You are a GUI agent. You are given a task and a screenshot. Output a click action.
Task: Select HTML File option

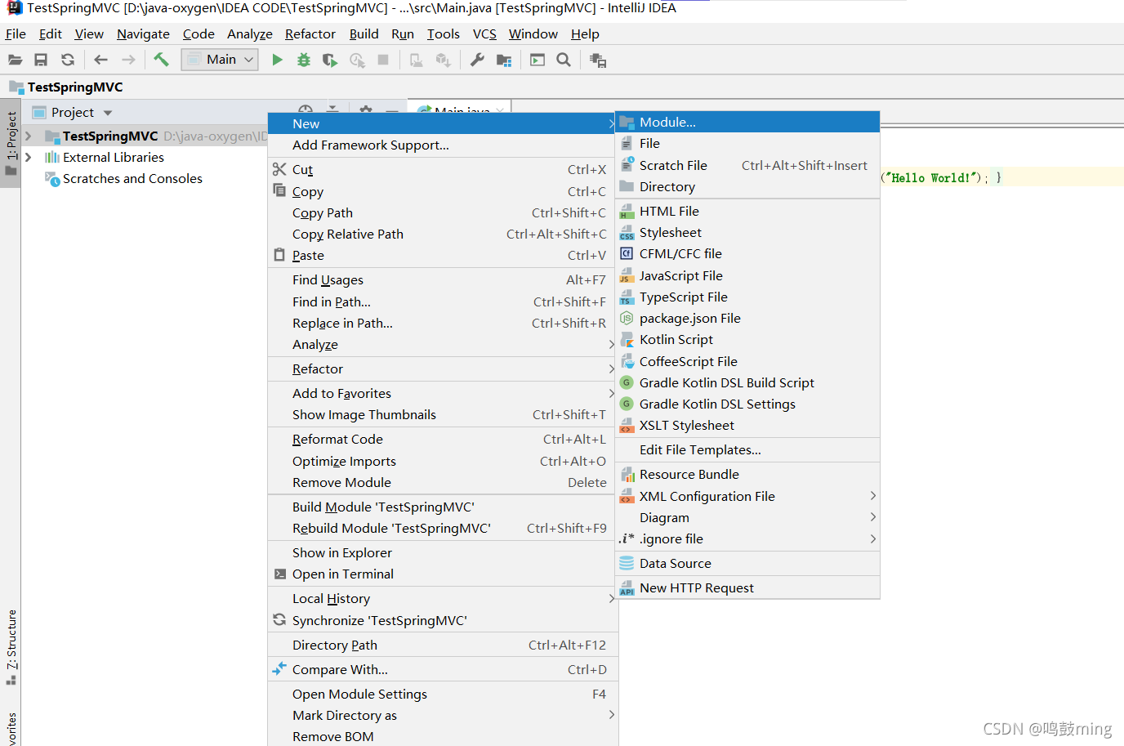747,211
